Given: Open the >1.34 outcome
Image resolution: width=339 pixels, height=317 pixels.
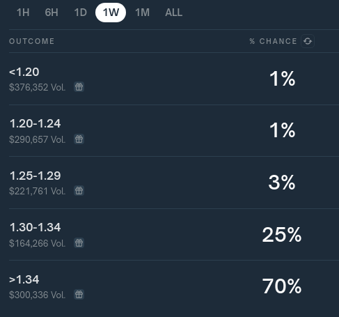Looking at the screenshot, I should (174, 286).
